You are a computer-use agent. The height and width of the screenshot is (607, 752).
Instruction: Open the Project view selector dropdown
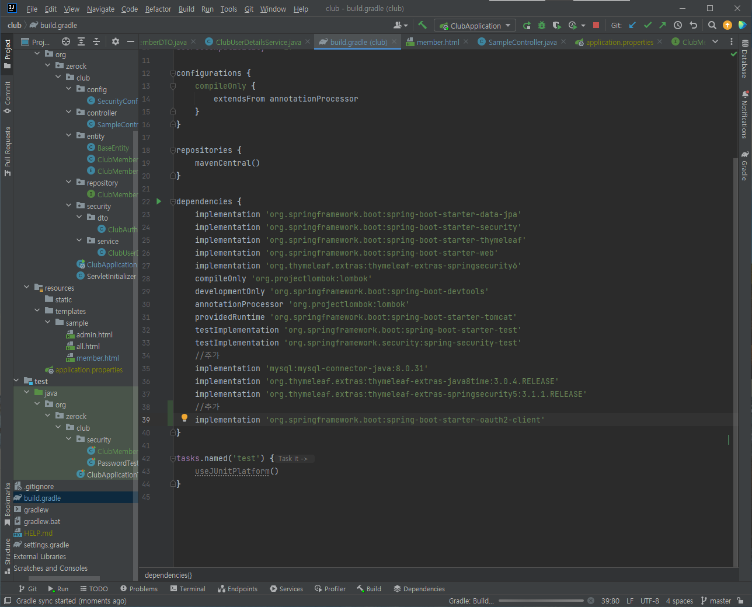pos(36,41)
